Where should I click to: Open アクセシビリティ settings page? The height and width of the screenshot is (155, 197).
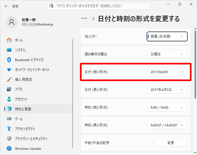[38, 129]
